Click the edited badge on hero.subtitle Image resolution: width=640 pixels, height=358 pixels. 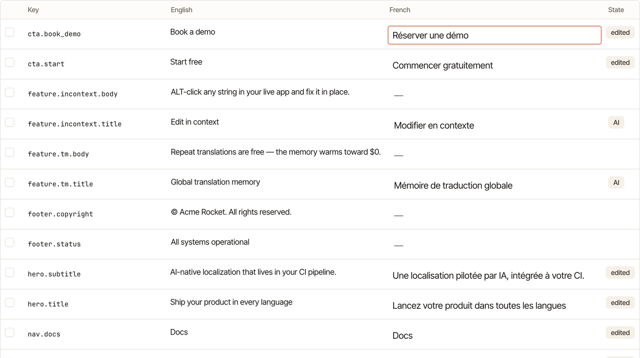620,272
